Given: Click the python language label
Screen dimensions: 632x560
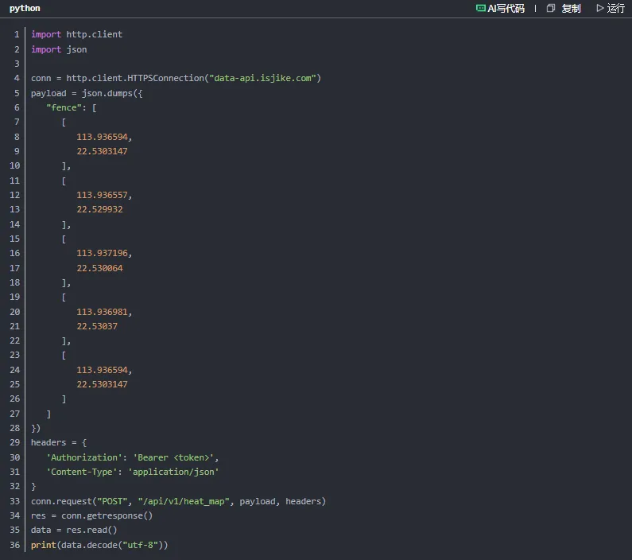Looking at the screenshot, I should click(x=25, y=8).
